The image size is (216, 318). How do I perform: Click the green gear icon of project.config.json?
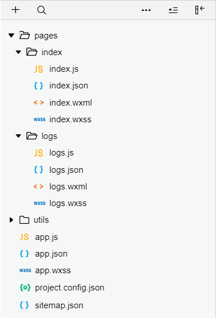pos(25,288)
